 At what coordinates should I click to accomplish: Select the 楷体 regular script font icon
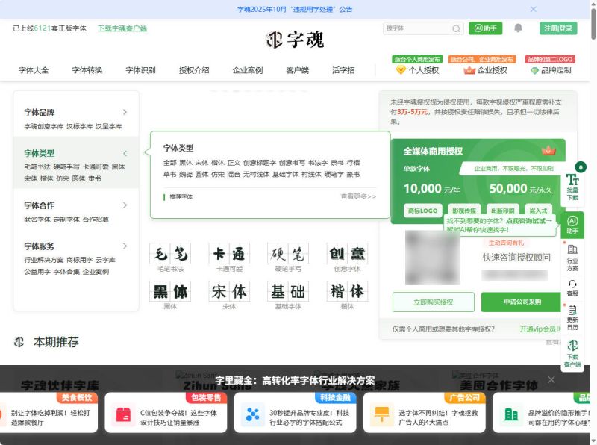tap(347, 291)
